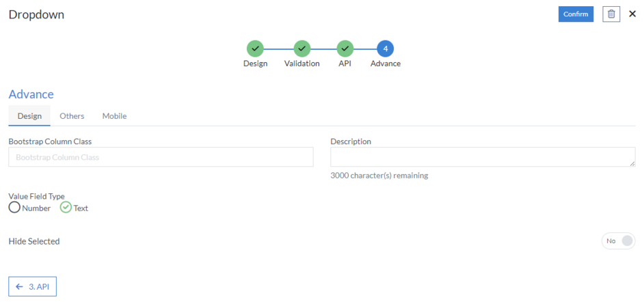
Task: Select step 4 Advance circle
Action: click(386, 49)
